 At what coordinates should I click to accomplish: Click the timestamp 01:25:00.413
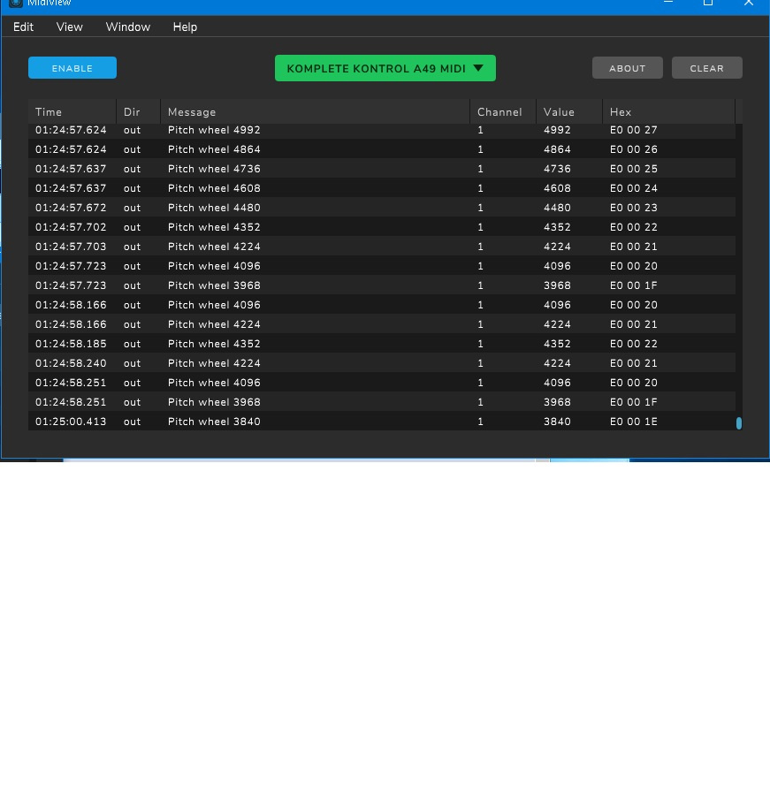[71, 422]
